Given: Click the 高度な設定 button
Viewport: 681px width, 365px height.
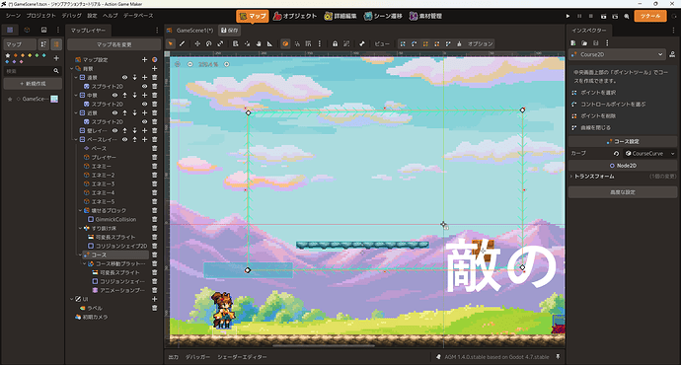Looking at the screenshot, I should [x=623, y=192].
